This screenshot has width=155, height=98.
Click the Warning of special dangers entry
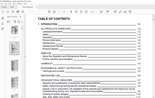coord(55,94)
